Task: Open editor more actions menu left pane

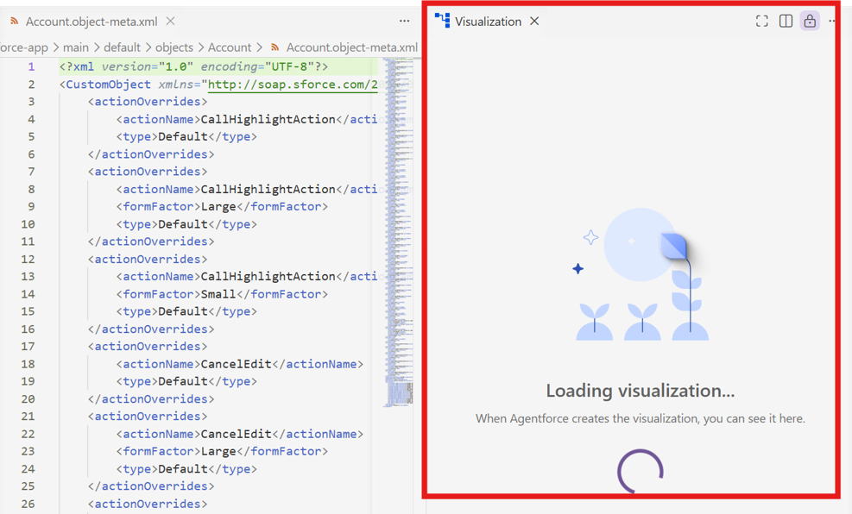Action: click(404, 22)
